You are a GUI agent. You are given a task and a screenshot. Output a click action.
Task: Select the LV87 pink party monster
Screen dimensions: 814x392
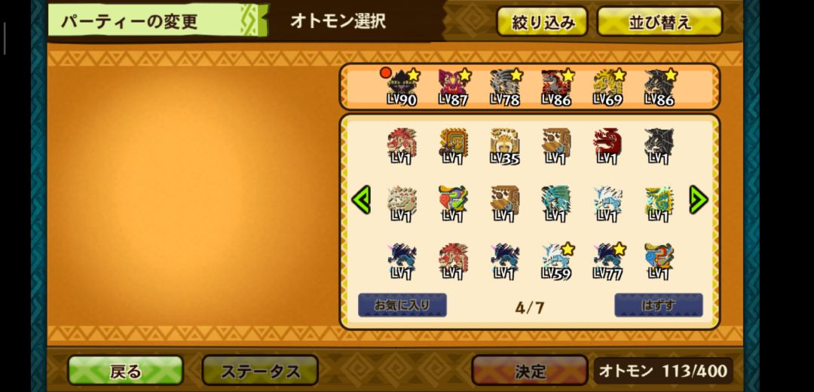453,87
